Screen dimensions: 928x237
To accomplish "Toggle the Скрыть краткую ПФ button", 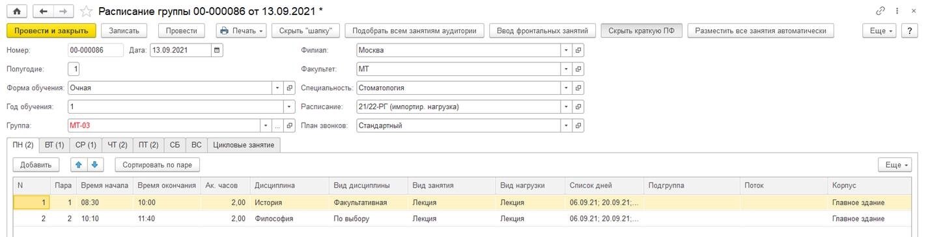I will tap(641, 31).
